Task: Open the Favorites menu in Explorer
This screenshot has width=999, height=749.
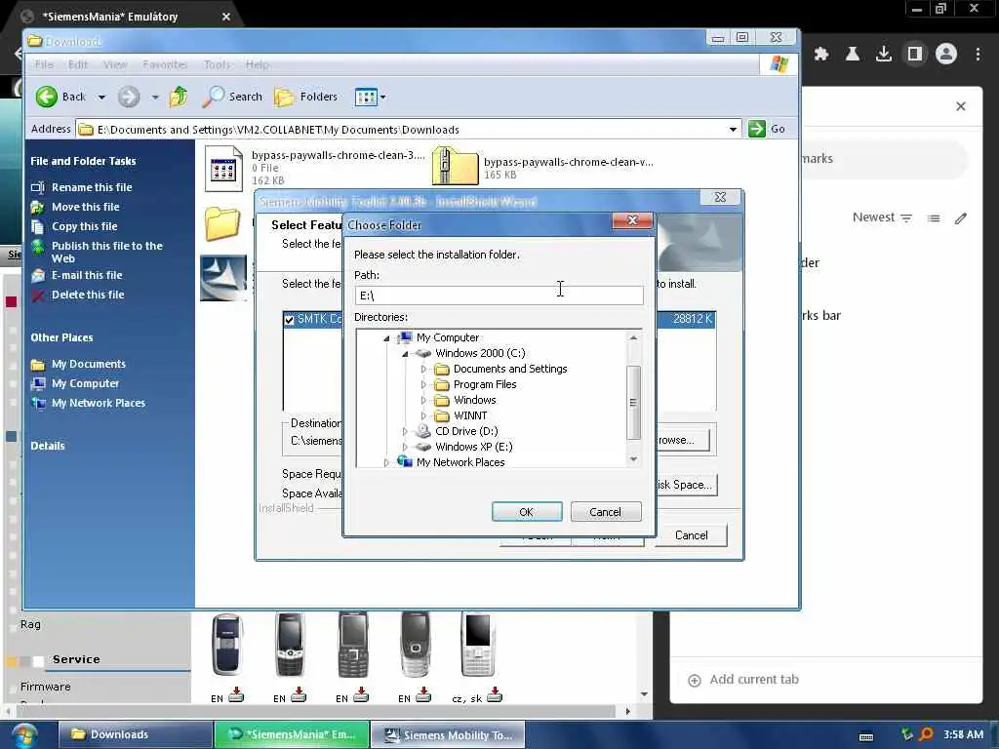Action: coord(165,64)
